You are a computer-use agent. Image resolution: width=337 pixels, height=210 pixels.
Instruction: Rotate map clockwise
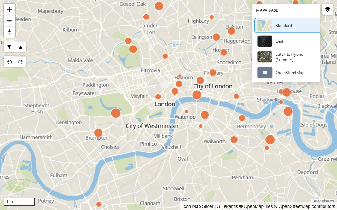tap(21, 62)
